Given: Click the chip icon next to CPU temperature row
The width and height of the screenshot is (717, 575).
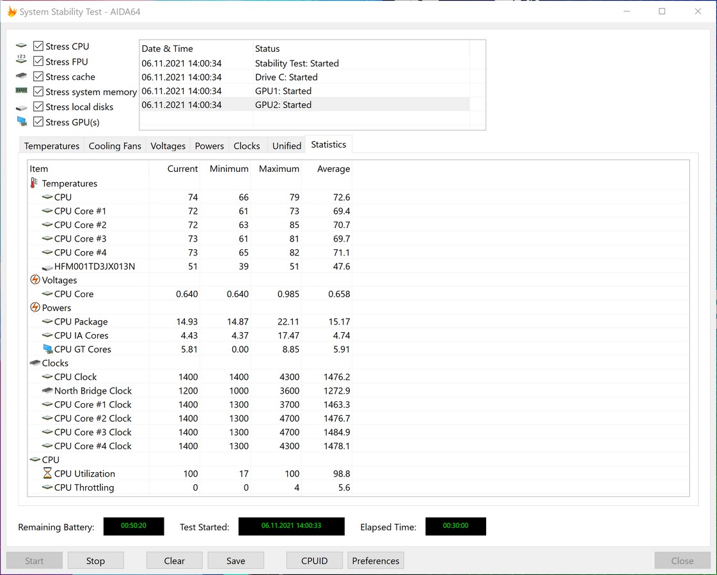Looking at the screenshot, I should pos(47,197).
